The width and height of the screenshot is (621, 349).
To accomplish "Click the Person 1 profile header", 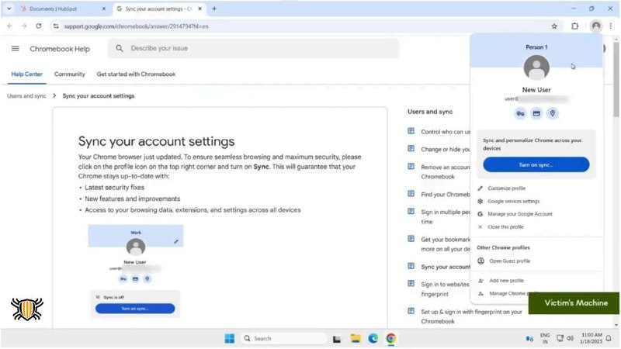I will [536, 47].
